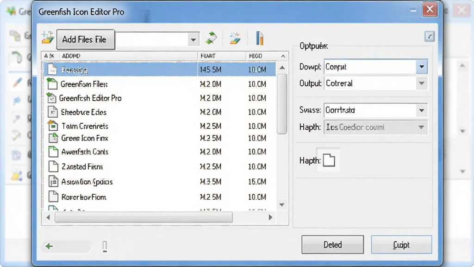Click the blank page icon next to Hapth

coord(329,160)
